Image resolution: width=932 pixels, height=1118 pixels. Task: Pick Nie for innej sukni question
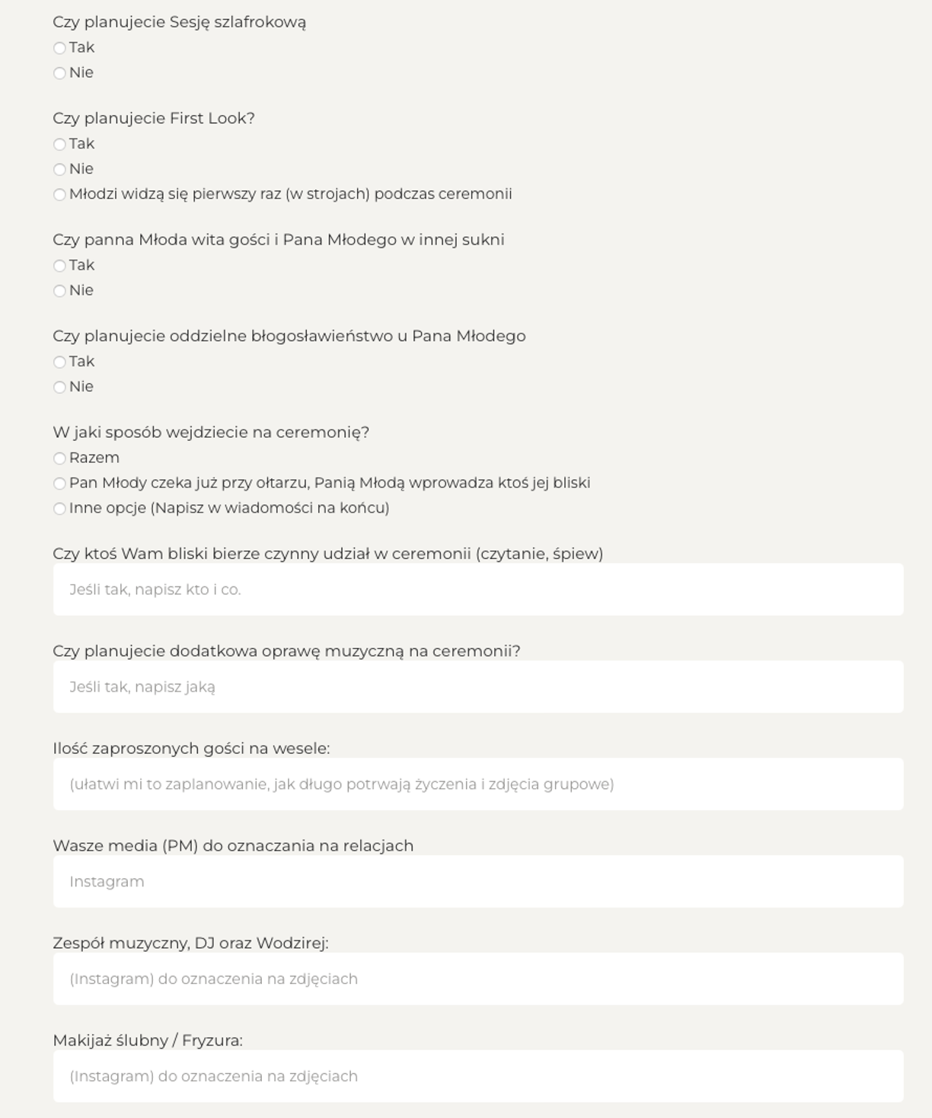tap(59, 291)
